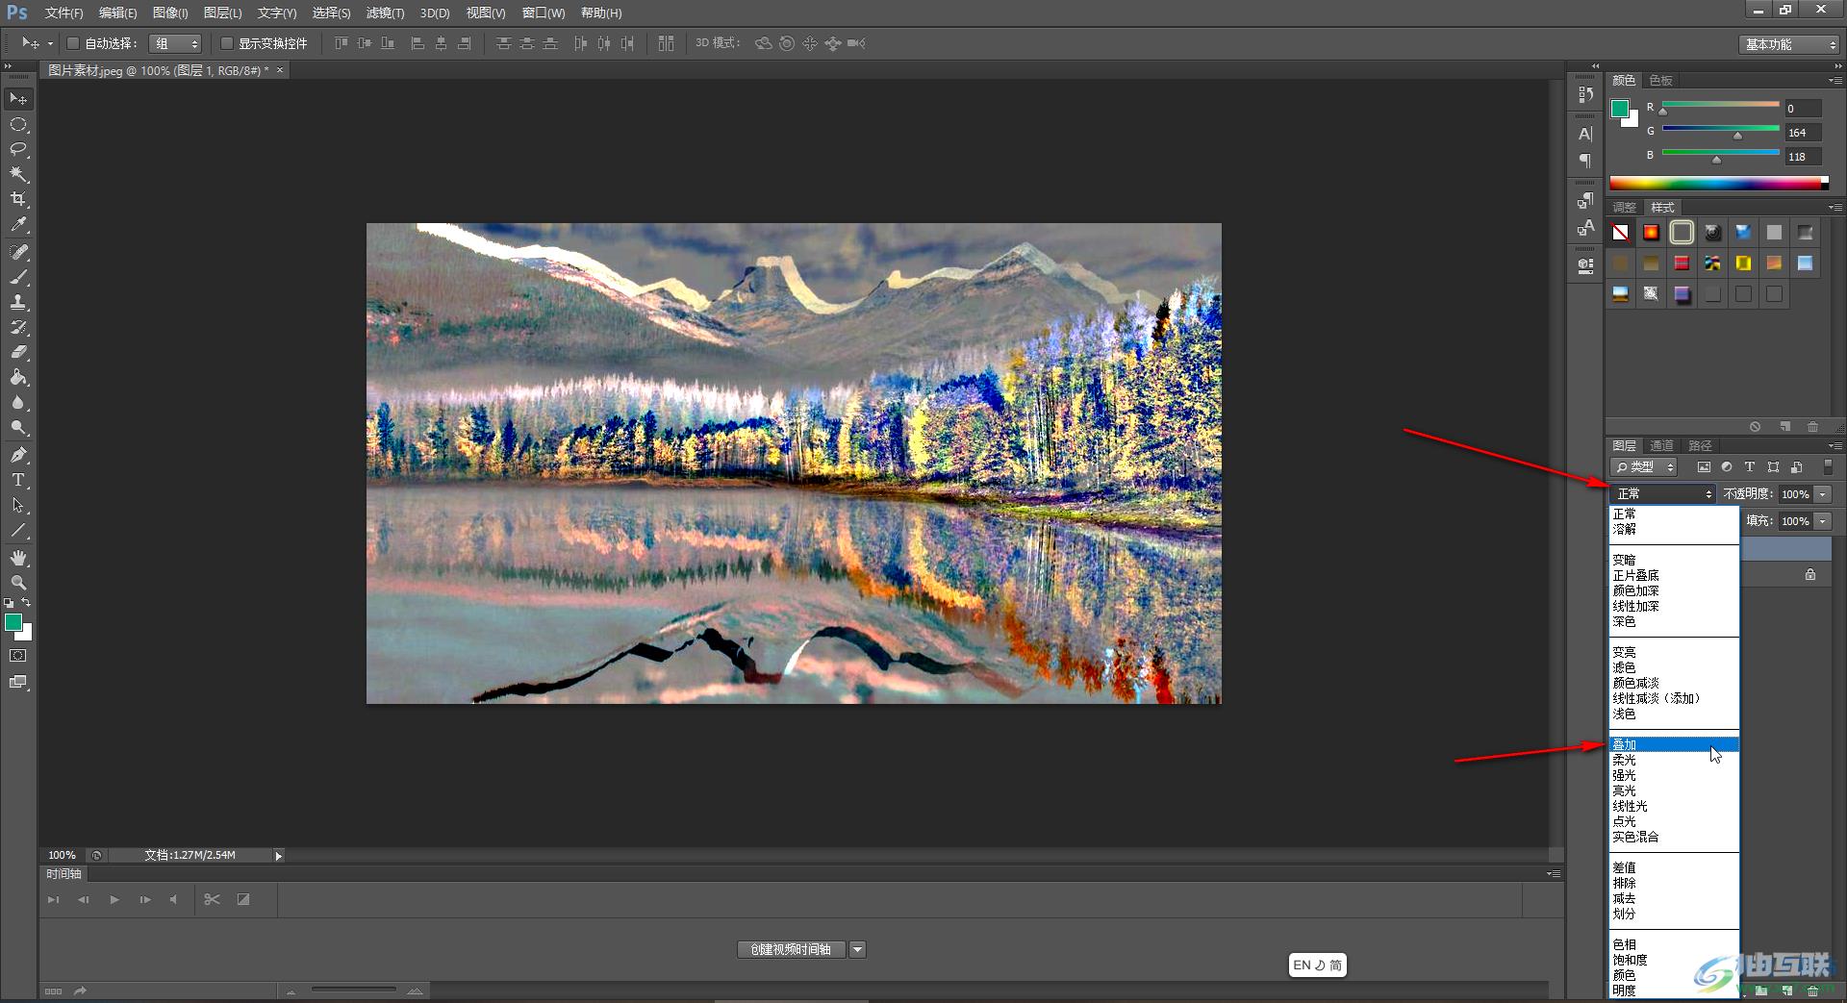Select the Pen tool

click(18, 455)
